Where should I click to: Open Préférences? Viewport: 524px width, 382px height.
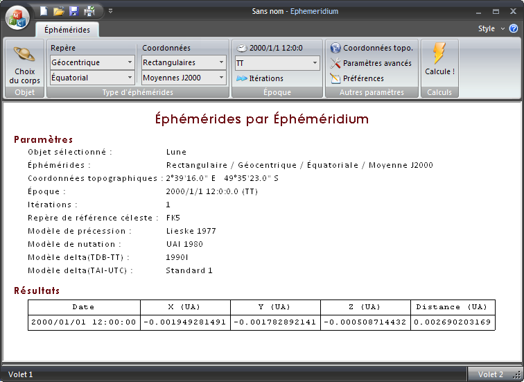pyautogui.click(x=357, y=78)
